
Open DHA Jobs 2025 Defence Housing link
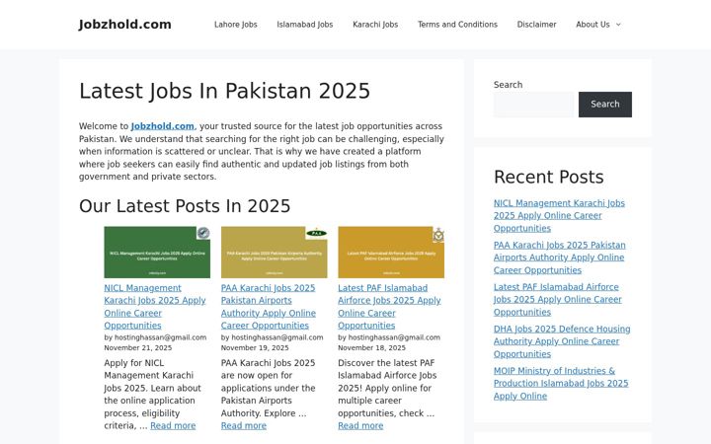click(x=562, y=341)
